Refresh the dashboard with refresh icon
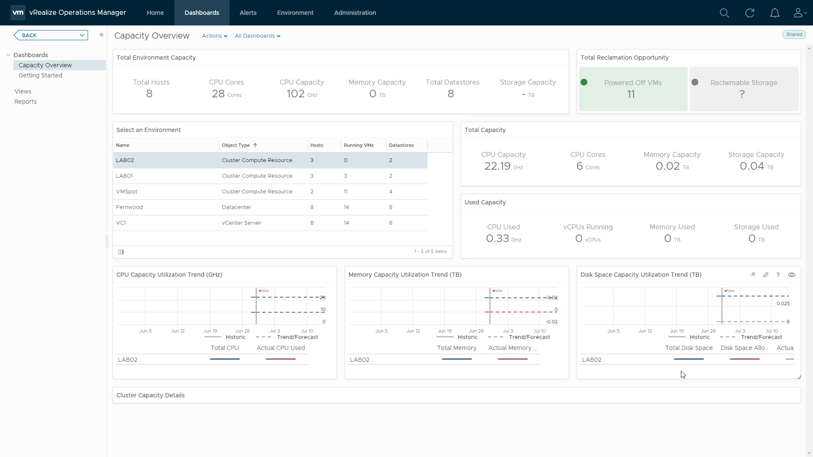The image size is (813, 457). 749,13
